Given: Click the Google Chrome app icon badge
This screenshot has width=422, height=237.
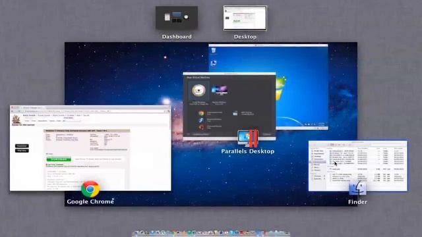Looking at the screenshot, I should (90, 189).
